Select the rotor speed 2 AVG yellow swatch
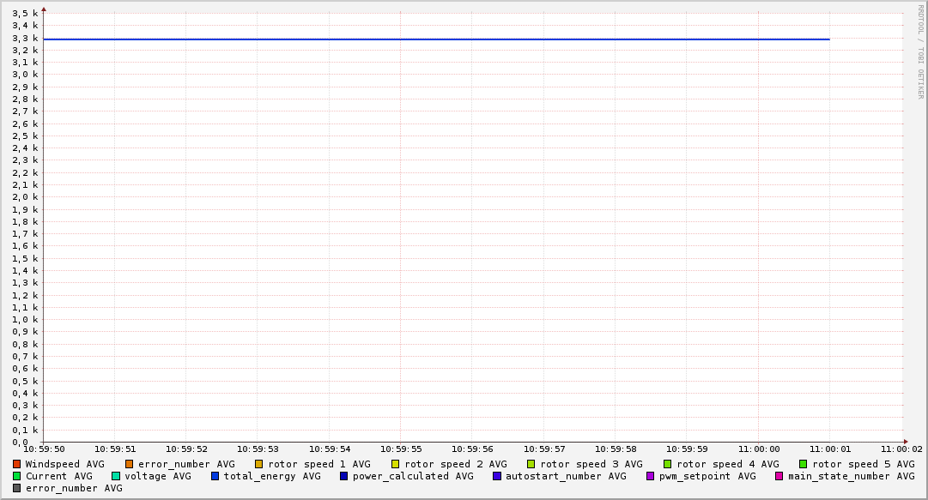This screenshot has width=928, height=500. [x=396, y=464]
